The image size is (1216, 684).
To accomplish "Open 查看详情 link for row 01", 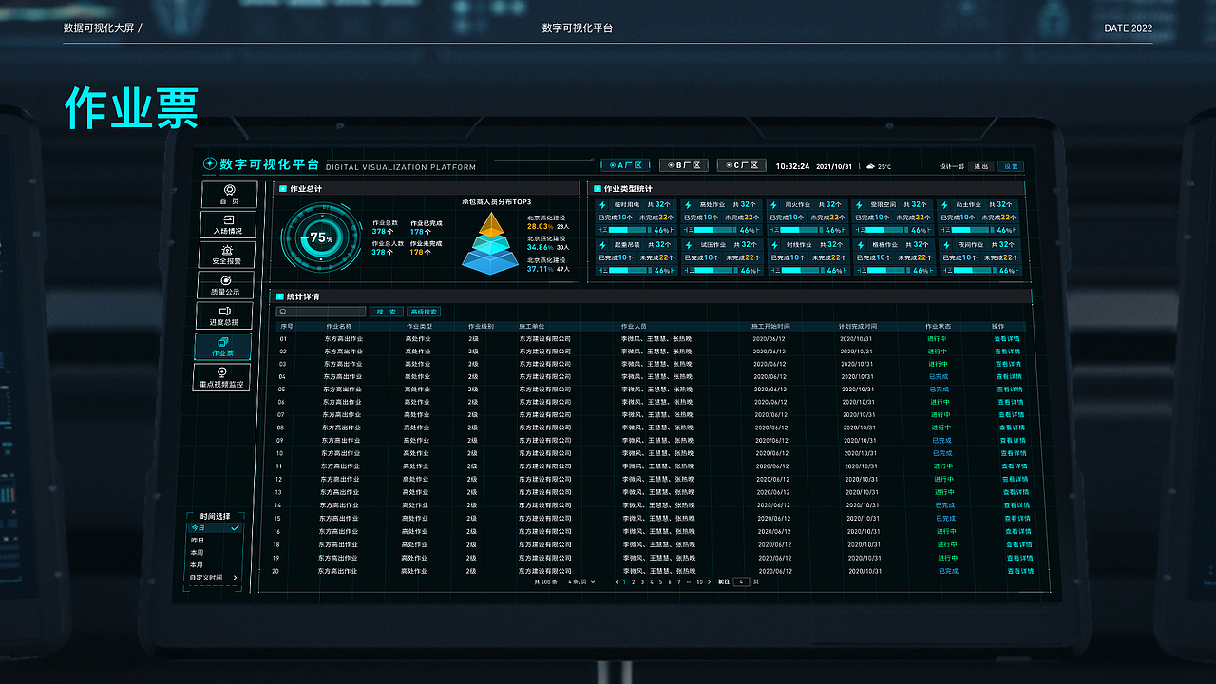I will (x=1008, y=338).
